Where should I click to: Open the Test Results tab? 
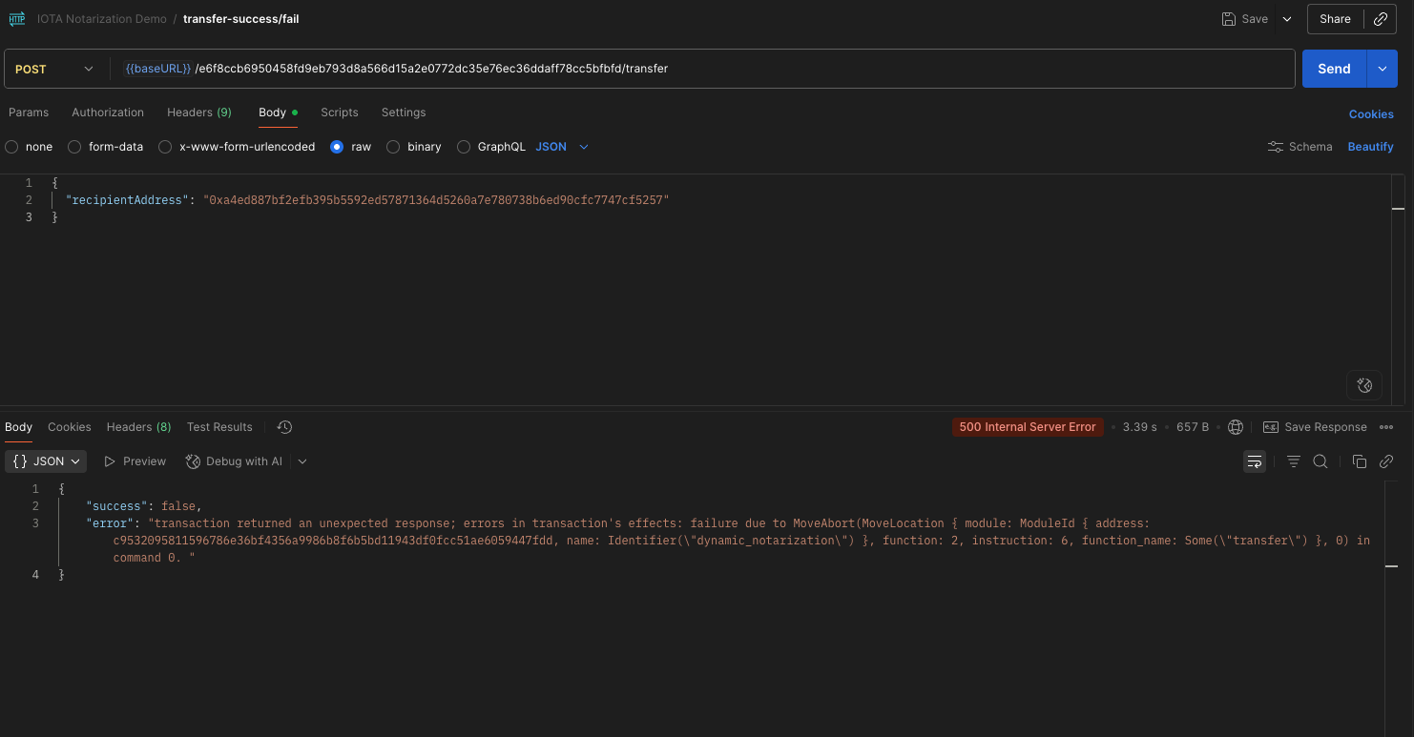tap(218, 426)
